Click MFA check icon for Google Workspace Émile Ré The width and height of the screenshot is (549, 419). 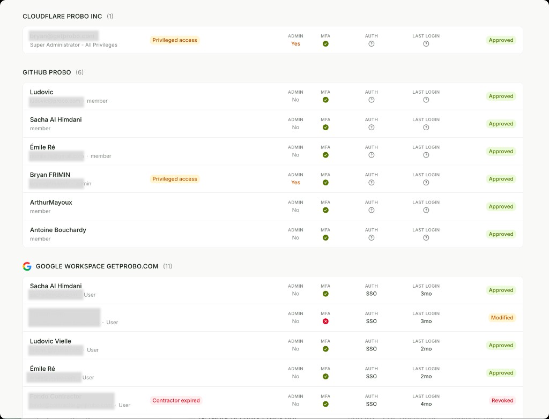(x=325, y=377)
